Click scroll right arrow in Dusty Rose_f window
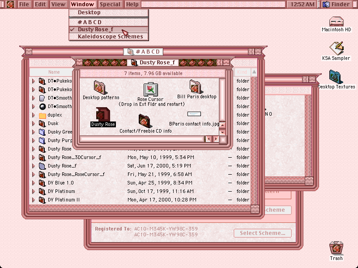 [x=216, y=139]
